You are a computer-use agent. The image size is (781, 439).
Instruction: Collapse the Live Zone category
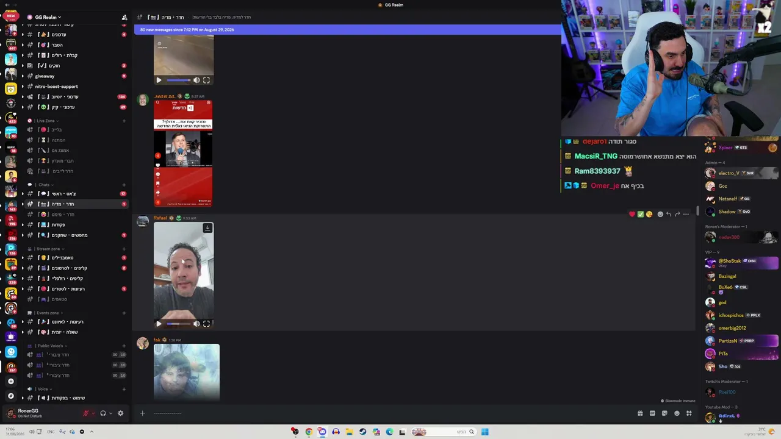pyautogui.click(x=45, y=121)
